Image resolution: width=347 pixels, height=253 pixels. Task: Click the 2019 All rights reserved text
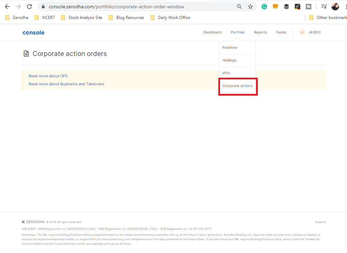click(x=64, y=222)
